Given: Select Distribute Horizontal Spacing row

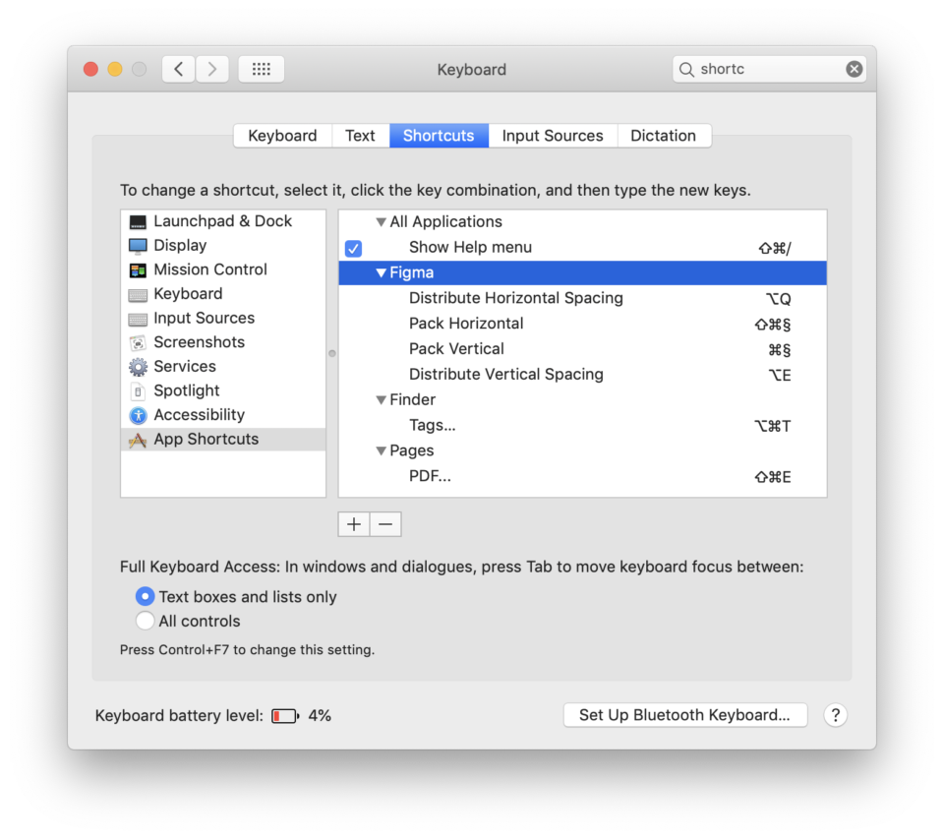Looking at the screenshot, I should click(x=582, y=298).
